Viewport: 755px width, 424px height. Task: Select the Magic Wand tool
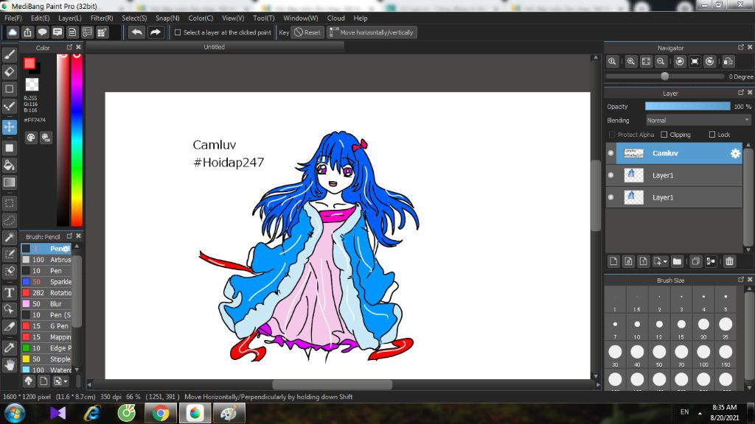click(x=9, y=238)
